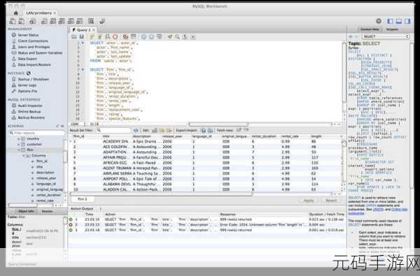Screen dimensions: 420x276
Task: Toggle invisible characters icon
Action: point(185,36)
